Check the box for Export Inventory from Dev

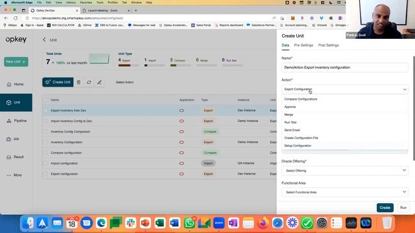point(46,111)
